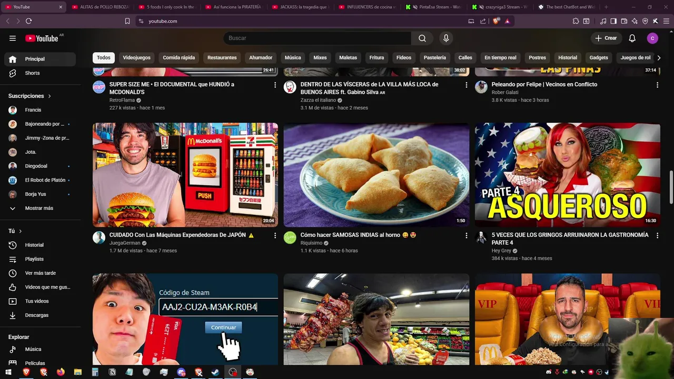The height and width of the screenshot is (379, 674).
Task: Select the Todos chip
Action: [104, 57]
